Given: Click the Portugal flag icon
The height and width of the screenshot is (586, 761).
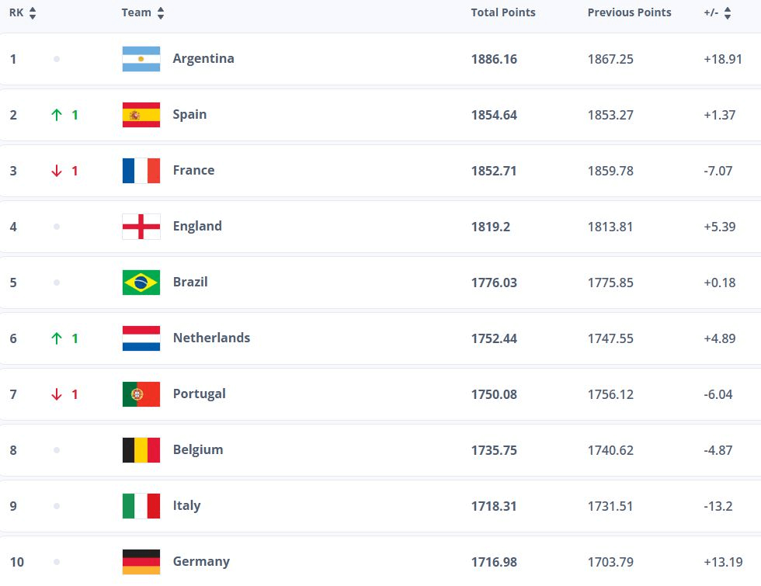Looking at the screenshot, I should 141,394.
